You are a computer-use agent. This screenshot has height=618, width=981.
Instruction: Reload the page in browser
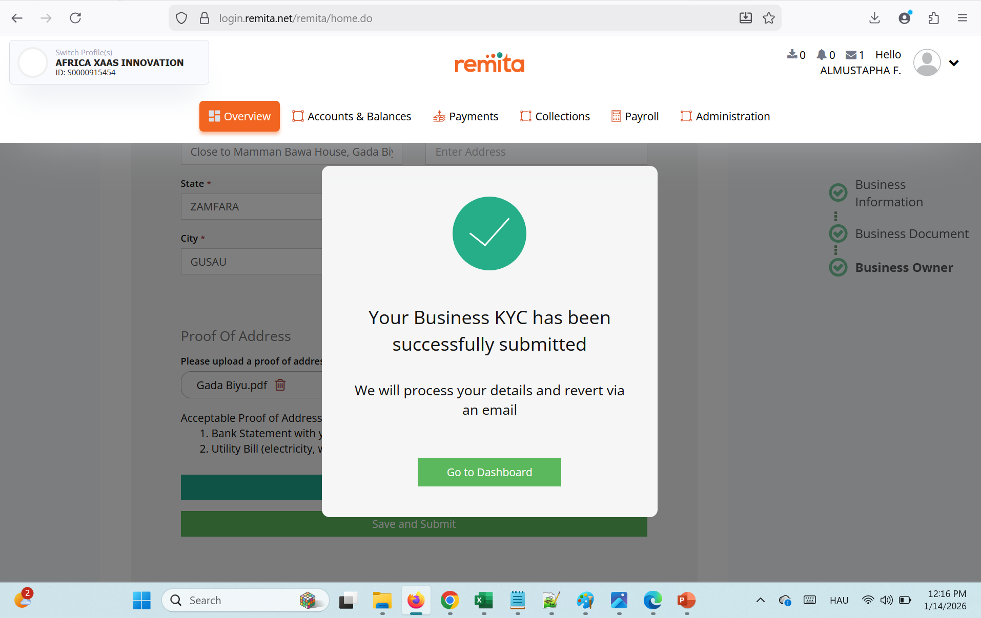coord(75,18)
